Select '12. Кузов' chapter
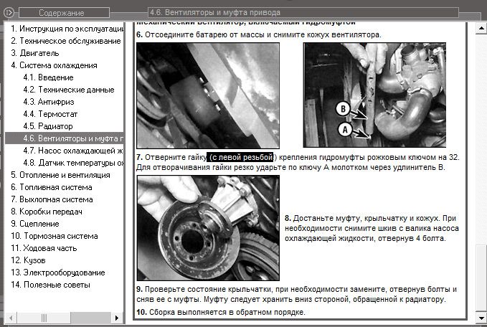Screen dimensions: 487x327 (x=28, y=260)
